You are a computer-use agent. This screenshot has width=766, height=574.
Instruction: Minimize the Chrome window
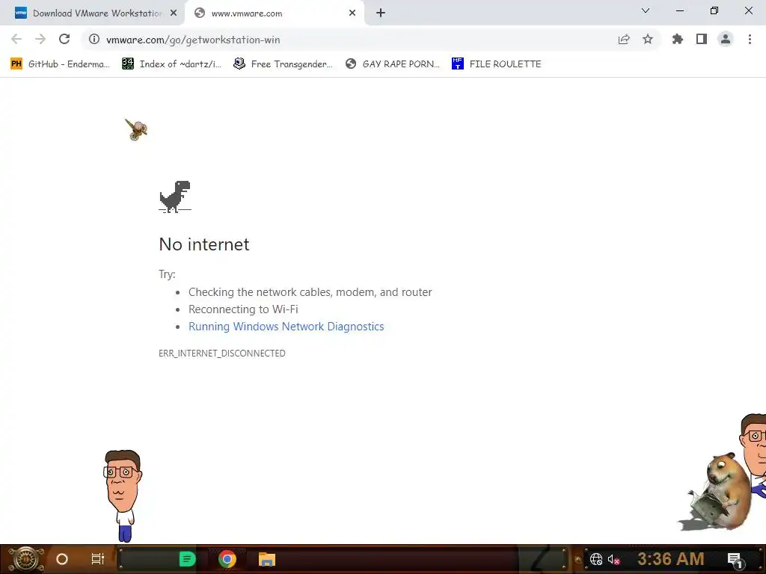tap(679, 10)
